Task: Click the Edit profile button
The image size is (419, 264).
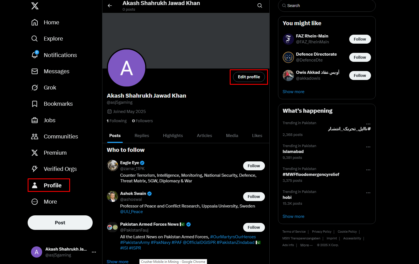Action: (249, 77)
